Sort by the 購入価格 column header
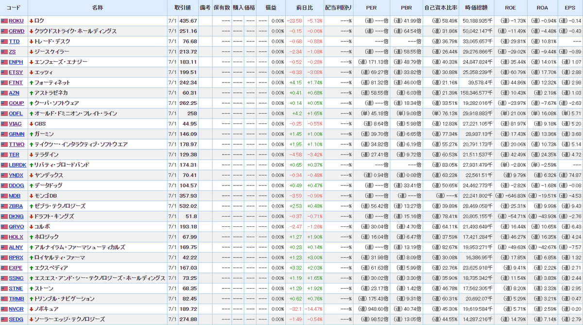 244,8
